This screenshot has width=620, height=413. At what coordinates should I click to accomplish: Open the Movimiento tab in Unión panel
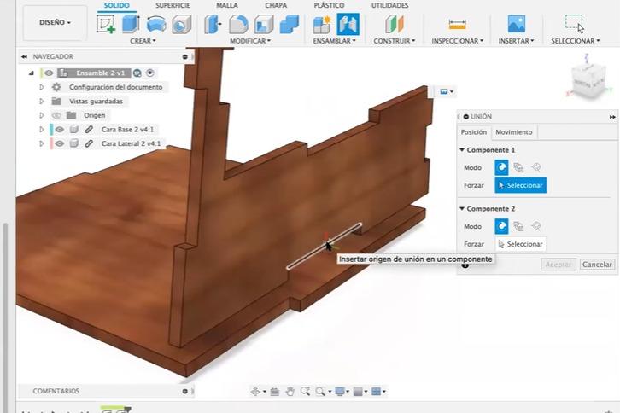point(513,132)
